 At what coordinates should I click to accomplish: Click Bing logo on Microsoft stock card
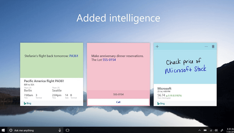[161, 103]
